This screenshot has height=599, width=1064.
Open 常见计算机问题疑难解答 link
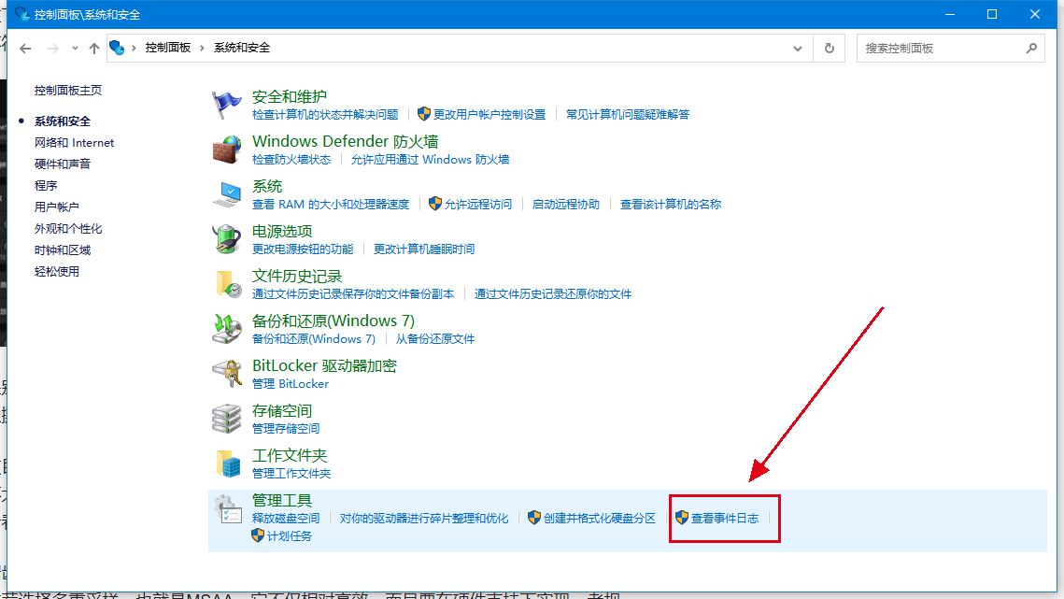(x=628, y=115)
